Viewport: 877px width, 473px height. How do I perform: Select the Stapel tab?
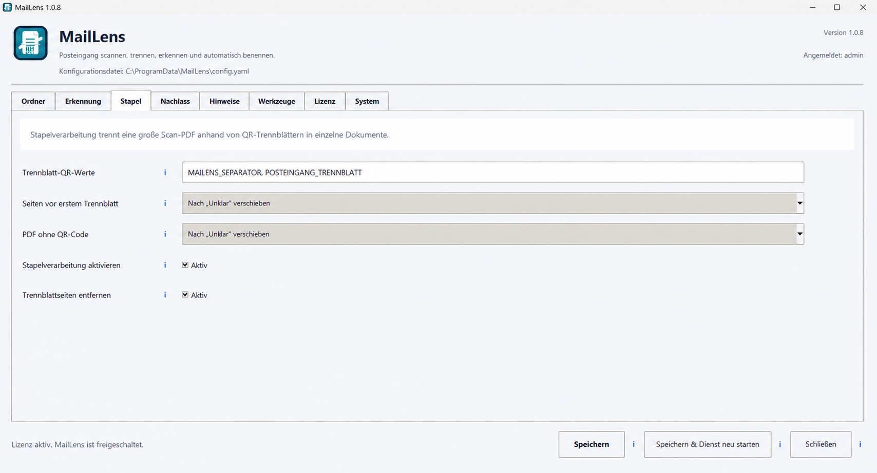pyautogui.click(x=131, y=101)
